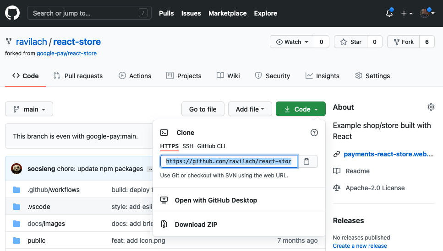
Task: Open docs/images folder
Action: [x=46, y=224]
